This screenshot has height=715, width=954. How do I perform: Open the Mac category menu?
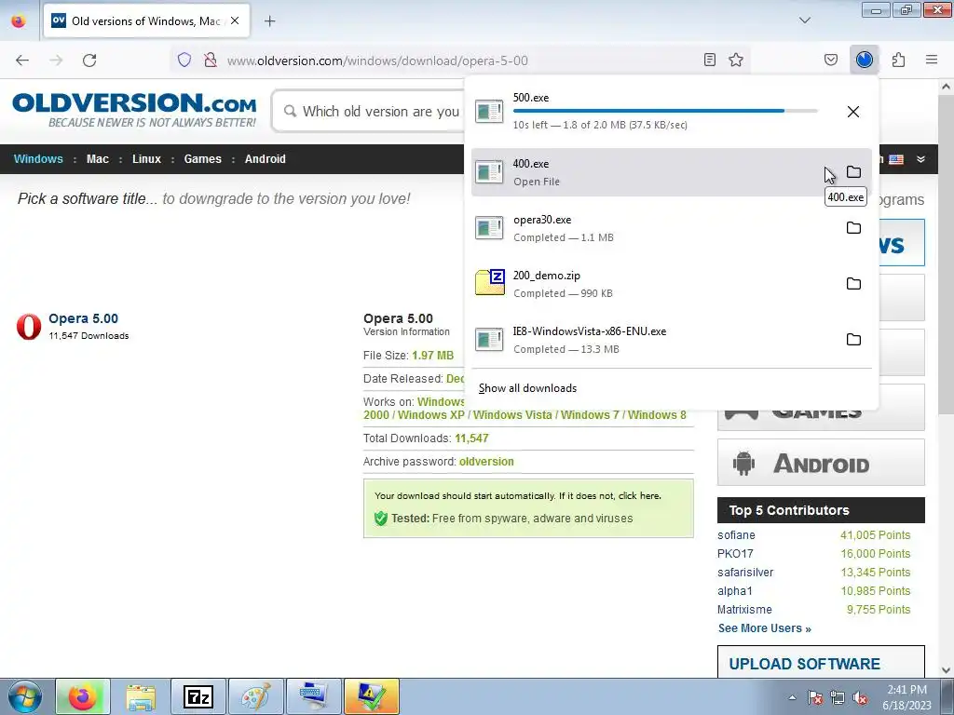pos(97,159)
